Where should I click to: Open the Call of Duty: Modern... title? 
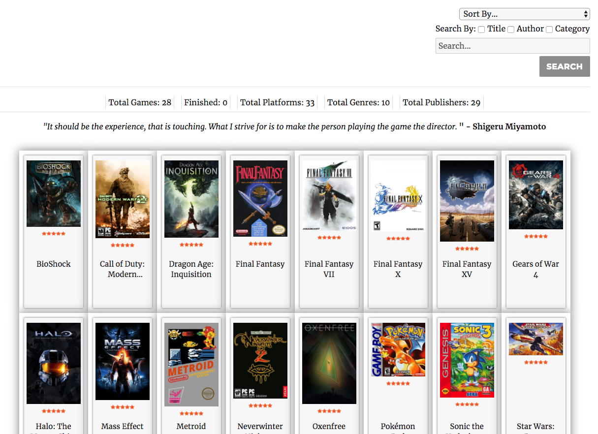tap(123, 269)
